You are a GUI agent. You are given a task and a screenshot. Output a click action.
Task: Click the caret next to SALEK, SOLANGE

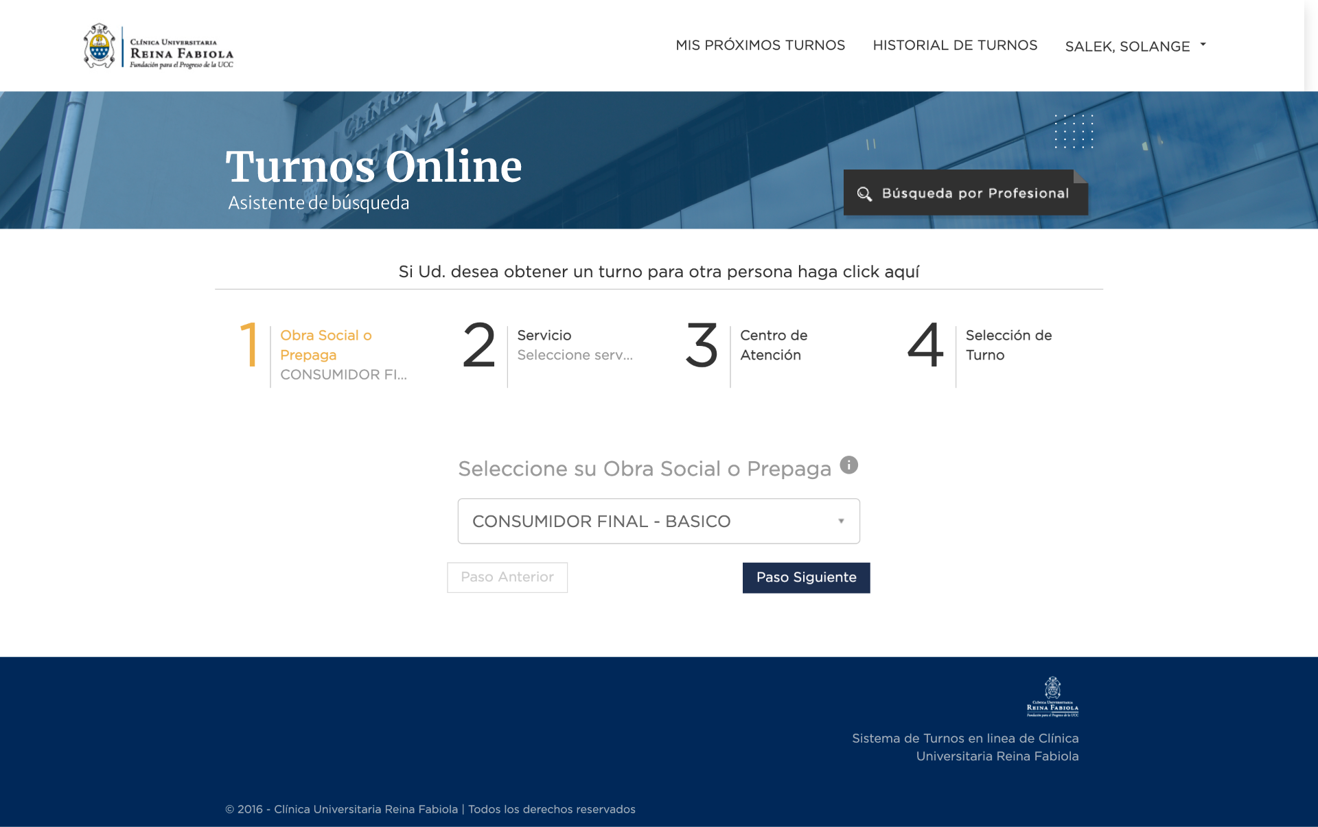(1203, 44)
